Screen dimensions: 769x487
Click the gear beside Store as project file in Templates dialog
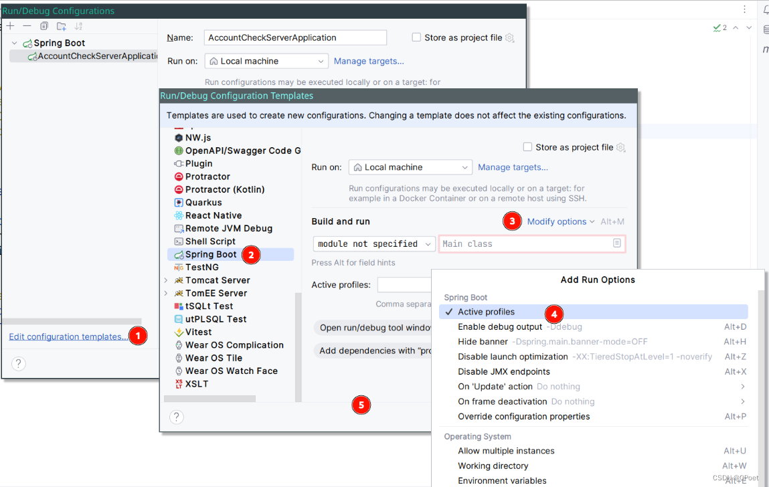click(621, 147)
